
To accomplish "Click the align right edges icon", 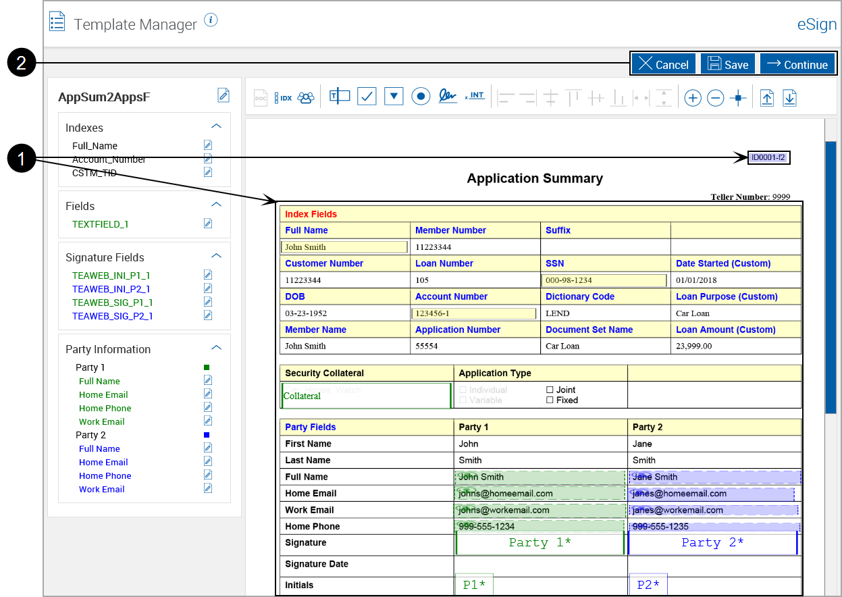I will 527,98.
